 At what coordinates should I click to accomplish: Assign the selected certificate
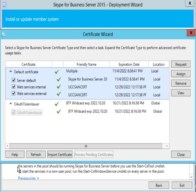point(181,74)
